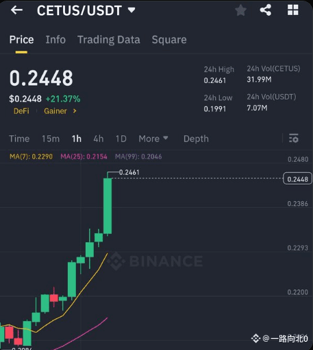Switch to the Info tab

pos(55,40)
